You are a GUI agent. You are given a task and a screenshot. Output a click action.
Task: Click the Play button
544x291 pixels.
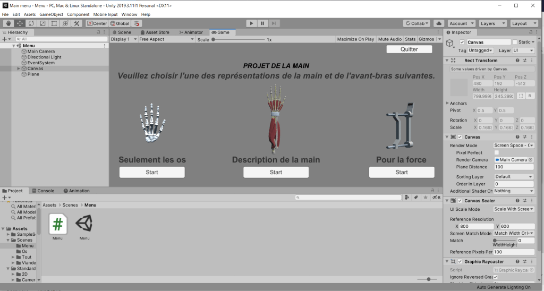(251, 23)
